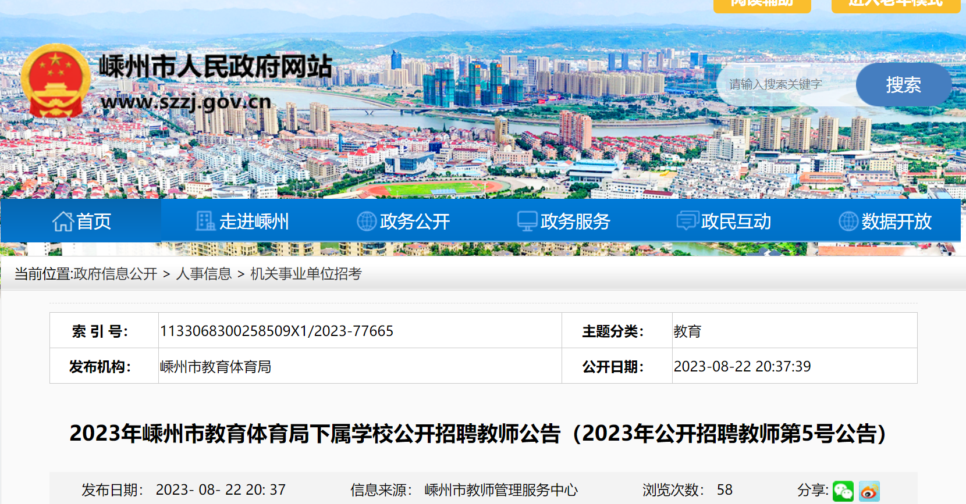Click the www.szzj.gov.cn address text

(186, 102)
